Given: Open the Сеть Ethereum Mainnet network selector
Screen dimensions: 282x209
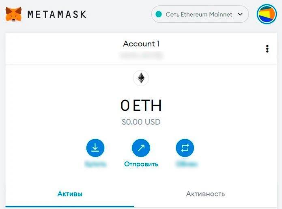Looking at the screenshot, I should [199, 14].
